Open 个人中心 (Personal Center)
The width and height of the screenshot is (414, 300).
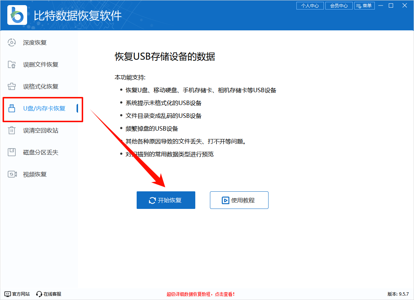[310, 5]
